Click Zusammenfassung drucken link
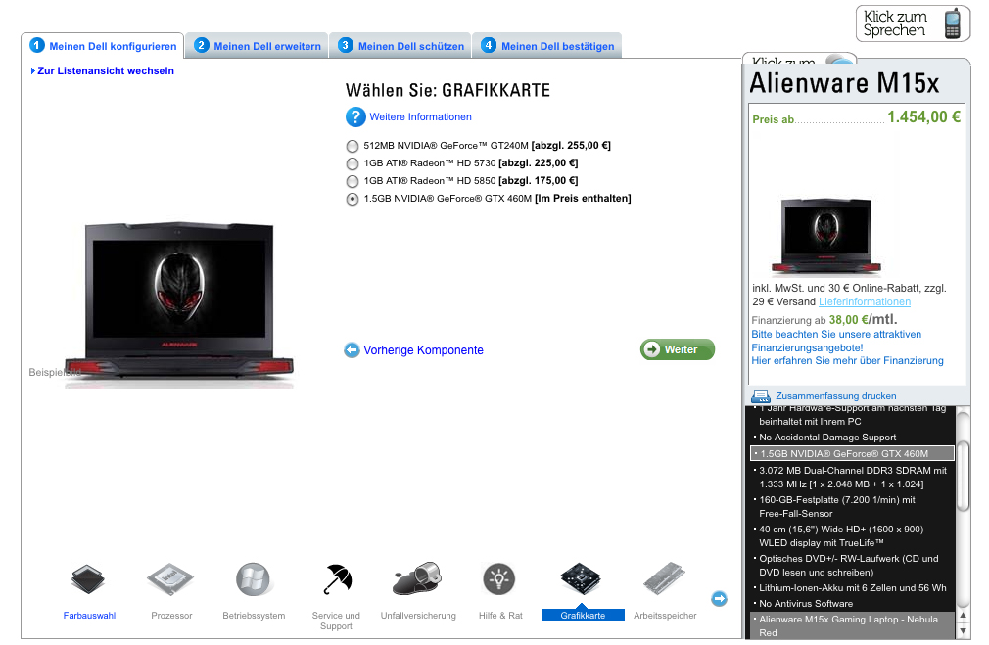Viewport: 989px width, 645px height. tap(835, 396)
